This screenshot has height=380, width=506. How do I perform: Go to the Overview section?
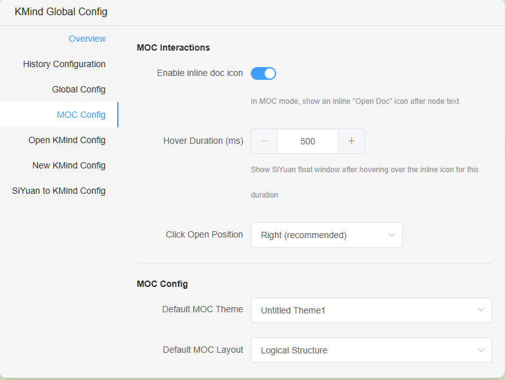(87, 39)
